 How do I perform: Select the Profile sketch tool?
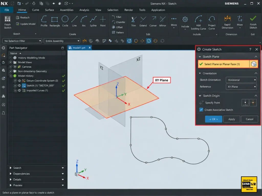coord(44,21)
